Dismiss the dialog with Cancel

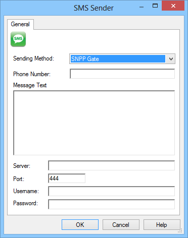click(x=121, y=224)
